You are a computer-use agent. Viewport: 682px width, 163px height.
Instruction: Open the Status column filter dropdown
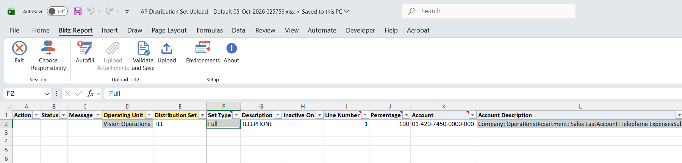click(x=64, y=115)
